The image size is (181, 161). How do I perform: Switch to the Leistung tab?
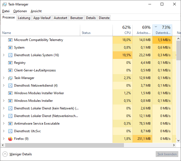coord(24,18)
